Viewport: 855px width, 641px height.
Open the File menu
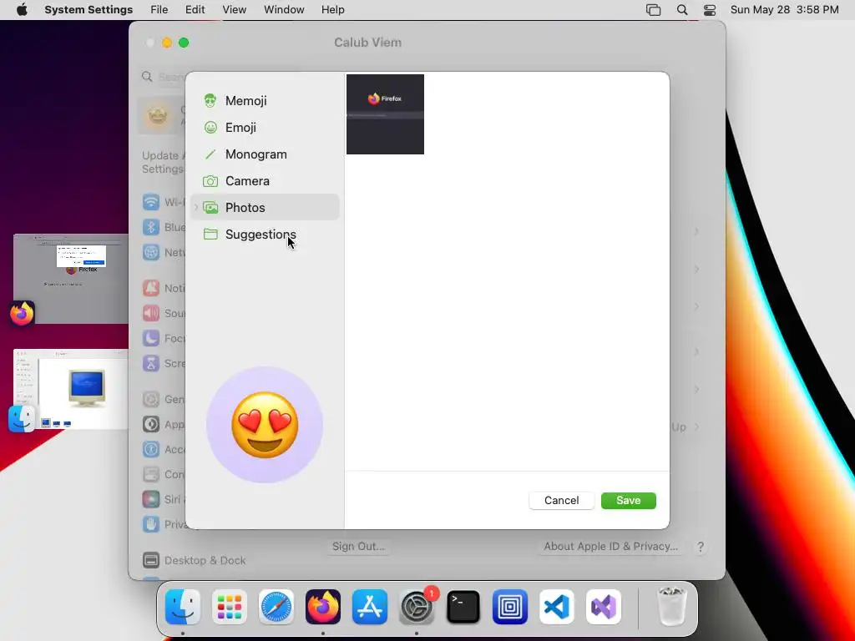pos(159,10)
